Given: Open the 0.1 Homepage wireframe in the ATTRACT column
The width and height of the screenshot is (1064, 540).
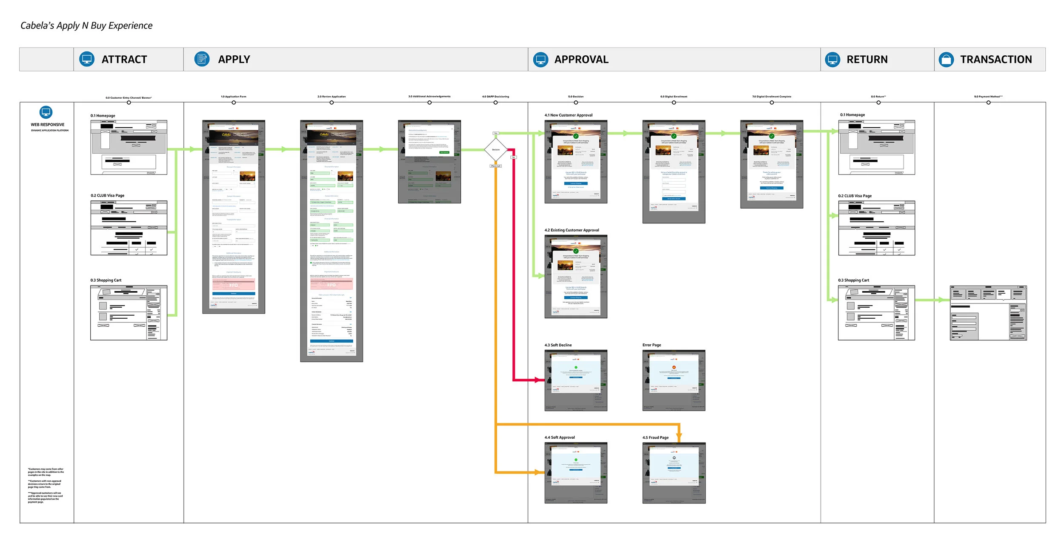Looking at the screenshot, I should (129, 147).
